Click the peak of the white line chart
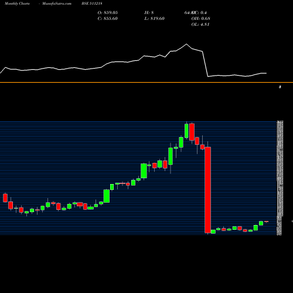 click(186, 44)
